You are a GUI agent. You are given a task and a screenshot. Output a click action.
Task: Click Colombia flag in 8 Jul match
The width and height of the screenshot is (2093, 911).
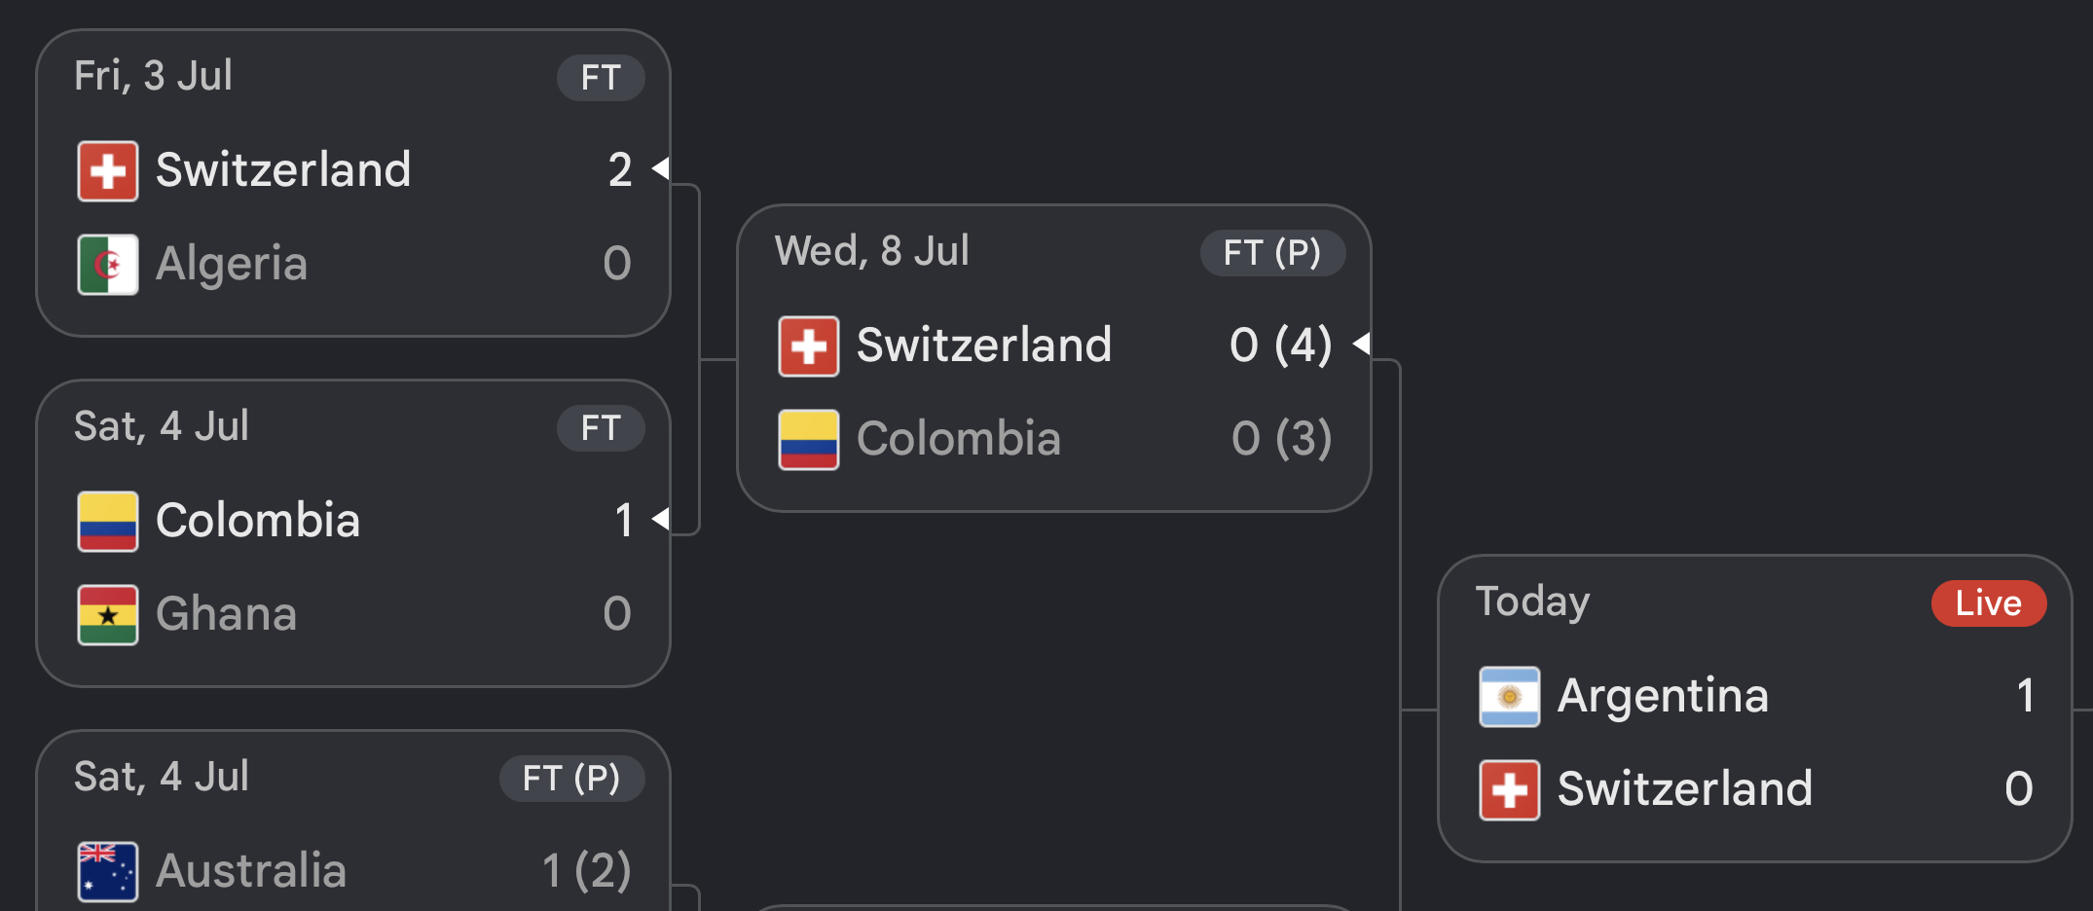point(809,440)
